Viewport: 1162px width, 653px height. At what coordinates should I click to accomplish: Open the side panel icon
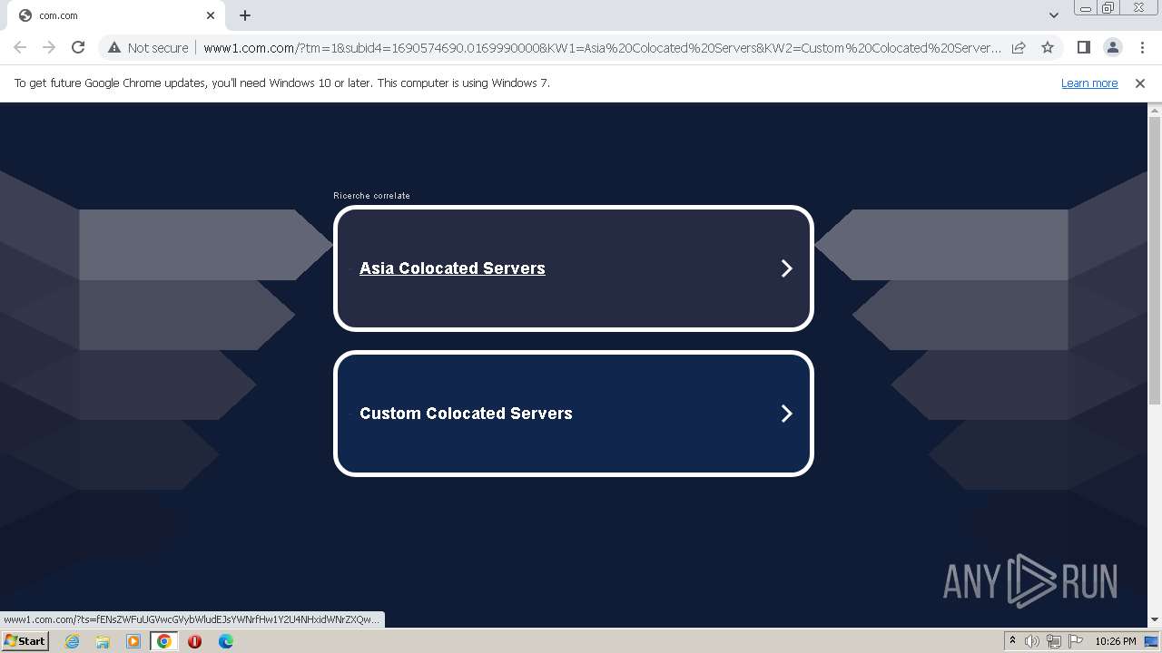[1083, 47]
